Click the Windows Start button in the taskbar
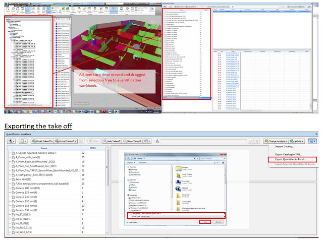 [x=7, y=111]
